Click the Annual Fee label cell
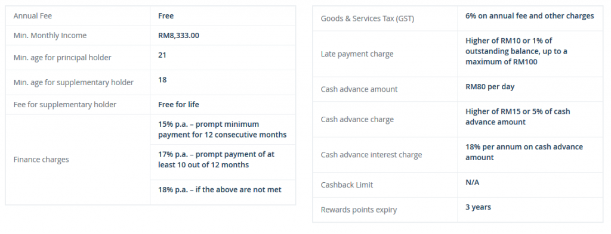611x234 pixels. tap(78, 16)
